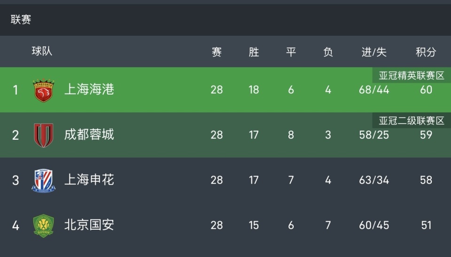Sort by the 进/失 column header
Screen dimensions: 451x257
(374, 52)
